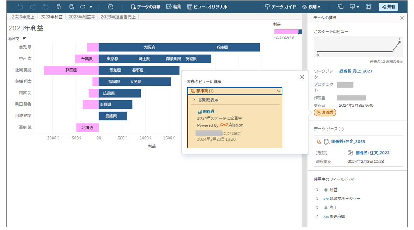
Task: Click the pause auto updates icon
Action: tap(71, 7)
